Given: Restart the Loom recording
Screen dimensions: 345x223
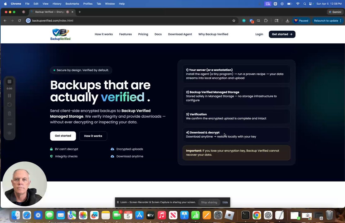Looking at the screenshot, I should [10, 105].
